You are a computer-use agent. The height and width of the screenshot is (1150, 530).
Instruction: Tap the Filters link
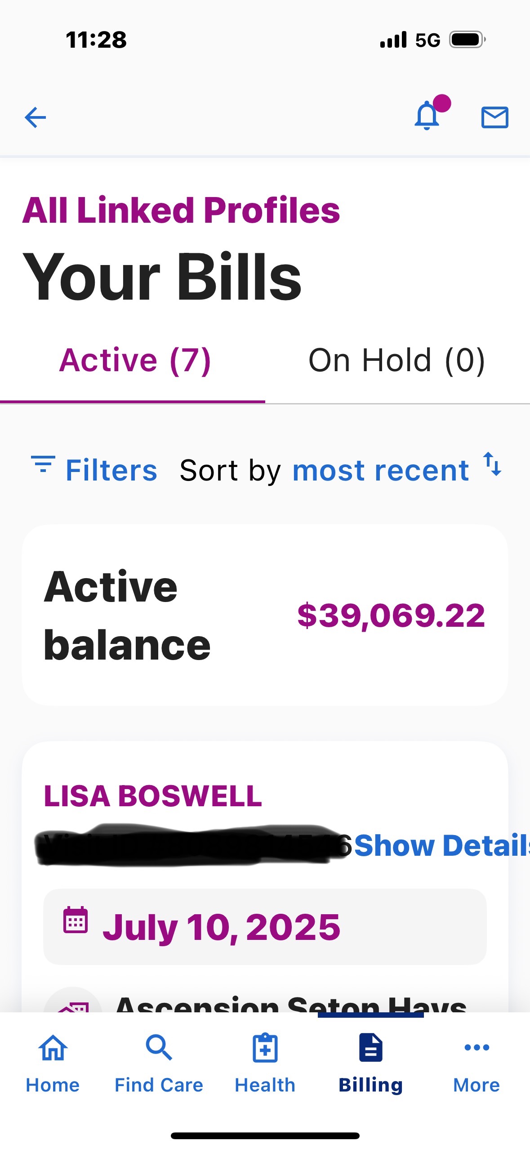click(x=111, y=471)
